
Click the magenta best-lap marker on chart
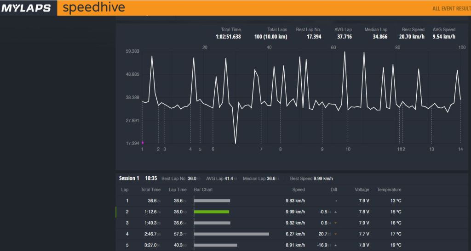[x=142, y=143]
